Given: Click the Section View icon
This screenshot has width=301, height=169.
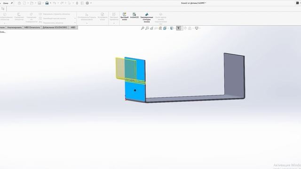Looking at the screenshot, I should [x=156, y=28].
